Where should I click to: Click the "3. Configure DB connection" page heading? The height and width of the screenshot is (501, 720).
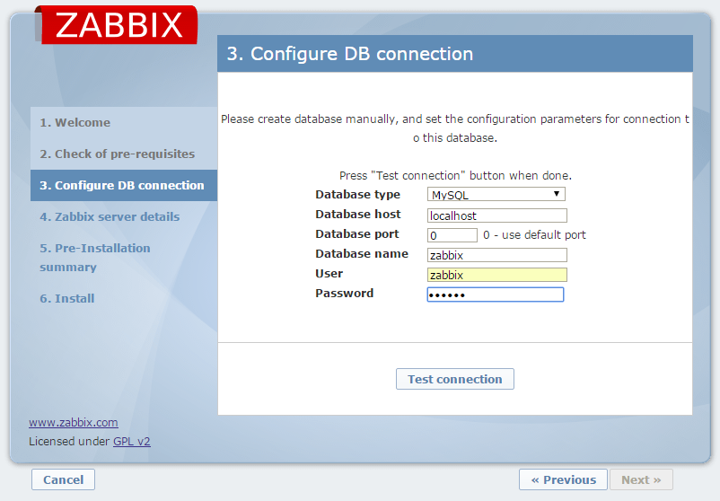[350, 54]
